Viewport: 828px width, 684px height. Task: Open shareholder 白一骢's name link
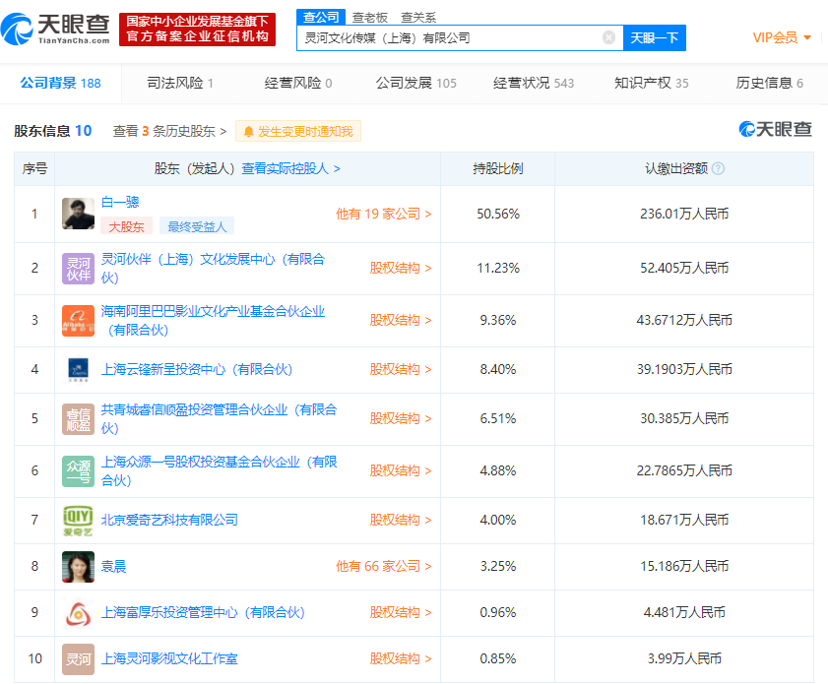tap(120, 202)
